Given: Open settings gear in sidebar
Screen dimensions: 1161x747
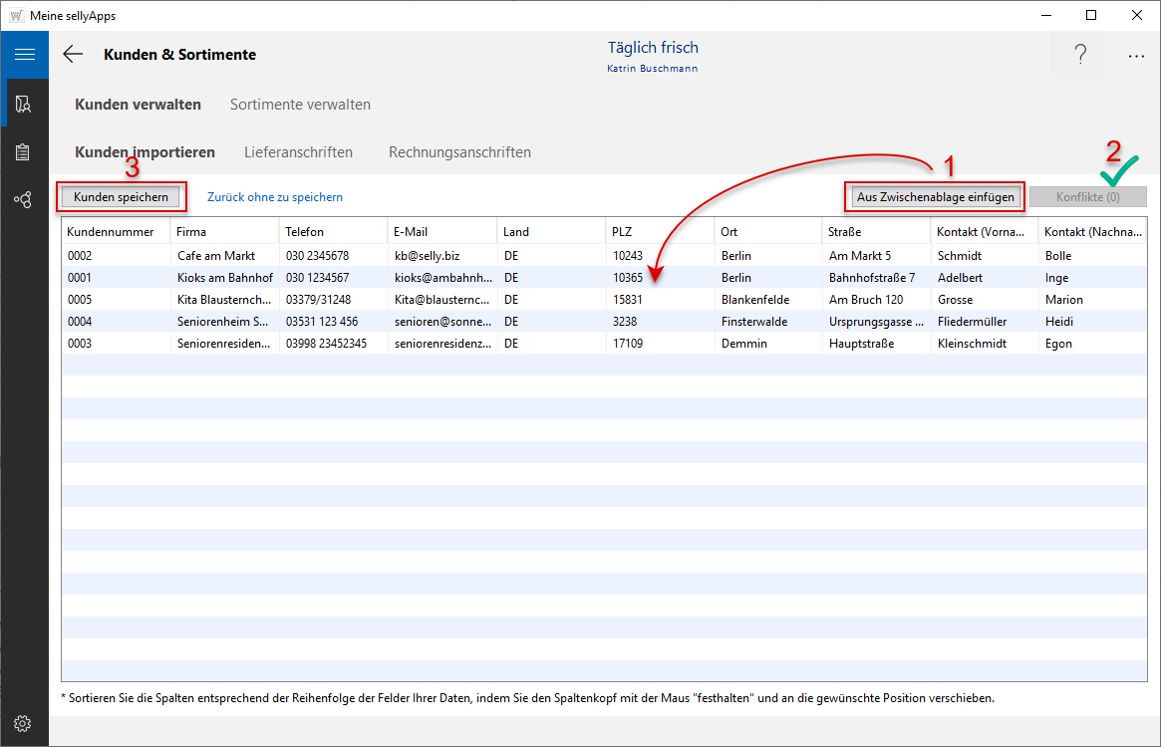Looking at the screenshot, I should click(x=24, y=723).
